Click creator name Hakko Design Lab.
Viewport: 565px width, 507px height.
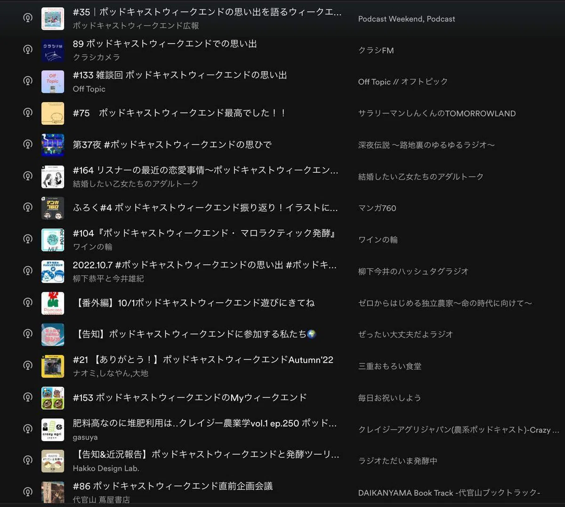point(106,468)
